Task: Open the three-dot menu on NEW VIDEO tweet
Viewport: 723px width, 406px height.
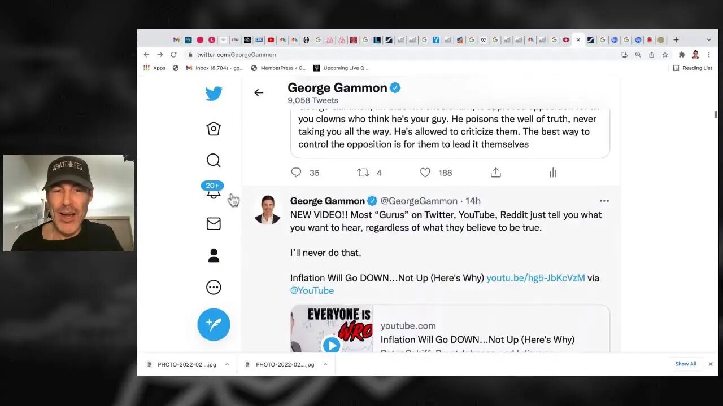Action: (604, 201)
